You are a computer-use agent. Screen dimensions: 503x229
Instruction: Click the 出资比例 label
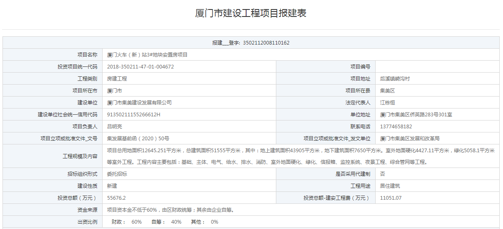click(87, 222)
